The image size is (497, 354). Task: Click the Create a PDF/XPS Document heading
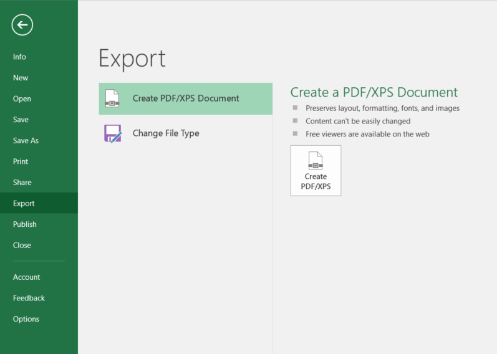374,92
